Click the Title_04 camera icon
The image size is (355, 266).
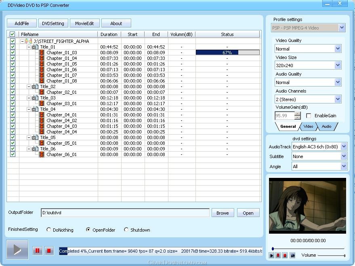tap(35, 109)
